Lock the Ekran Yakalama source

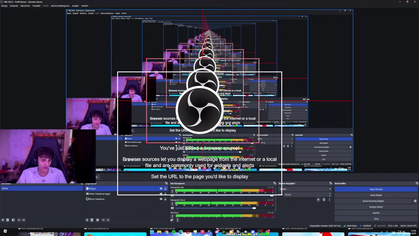(x=165, y=199)
